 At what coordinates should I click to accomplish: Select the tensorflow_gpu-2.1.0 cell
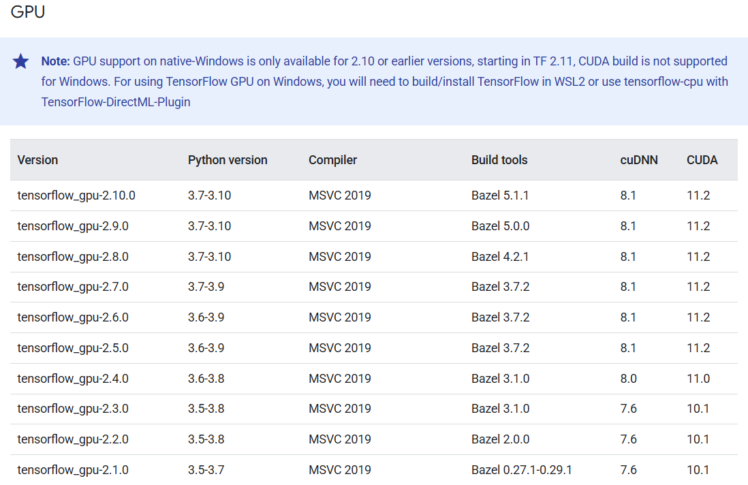click(73, 470)
